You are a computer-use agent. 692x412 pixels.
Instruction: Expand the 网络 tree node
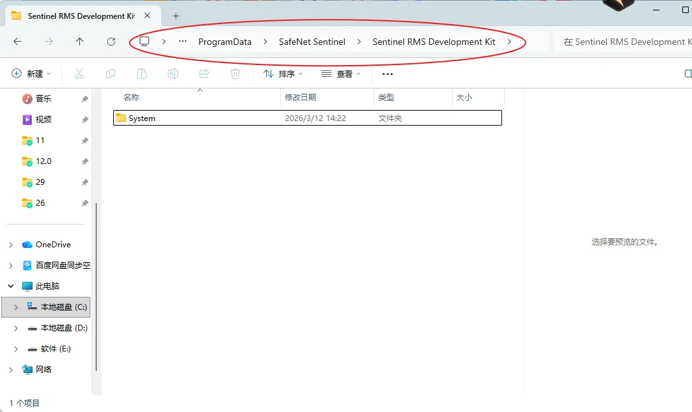[x=11, y=370]
